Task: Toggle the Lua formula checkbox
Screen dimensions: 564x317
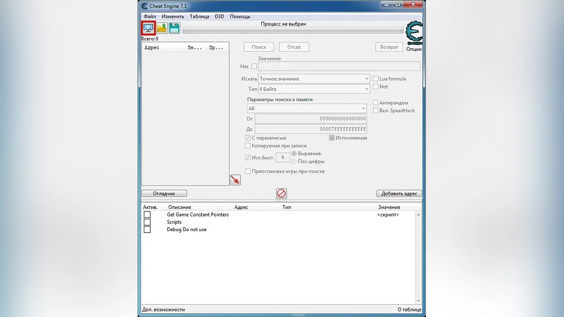Action: click(376, 79)
